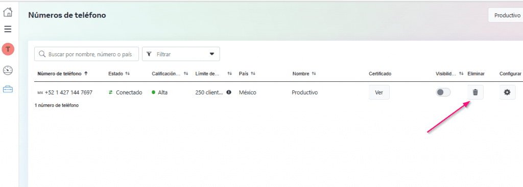The width and height of the screenshot is (523, 187).
Task: Open the dashboard gauge icon in sidebar
Action: [x=8, y=71]
